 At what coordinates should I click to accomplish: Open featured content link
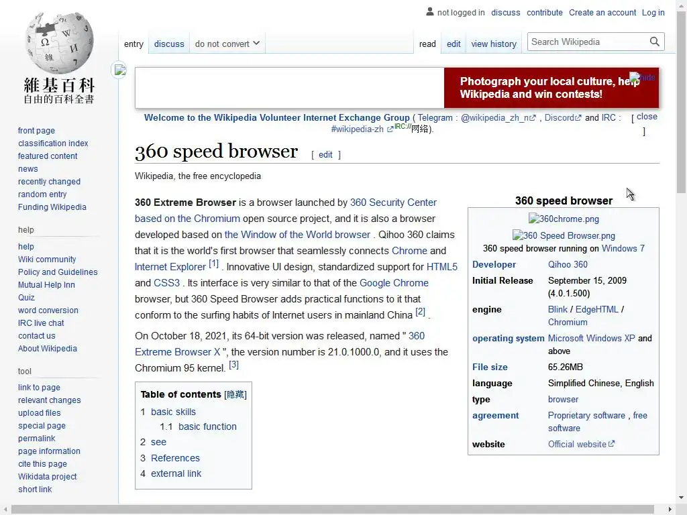[48, 156]
